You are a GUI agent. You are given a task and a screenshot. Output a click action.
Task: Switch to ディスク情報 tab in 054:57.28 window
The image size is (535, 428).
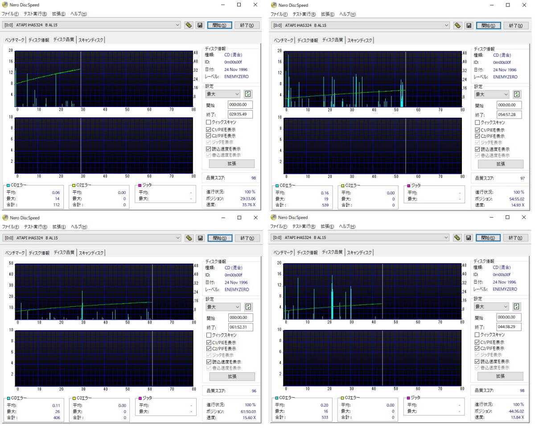pyautogui.click(x=307, y=41)
